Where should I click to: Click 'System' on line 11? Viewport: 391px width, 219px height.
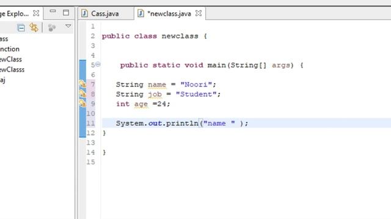click(x=130, y=123)
